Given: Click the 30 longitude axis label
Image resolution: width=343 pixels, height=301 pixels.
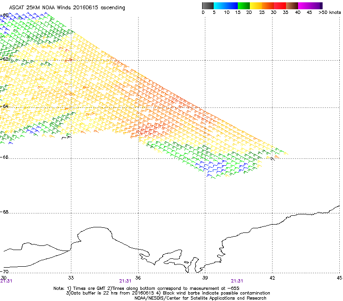Looking at the screenshot, I should click(x=4, y=278).
